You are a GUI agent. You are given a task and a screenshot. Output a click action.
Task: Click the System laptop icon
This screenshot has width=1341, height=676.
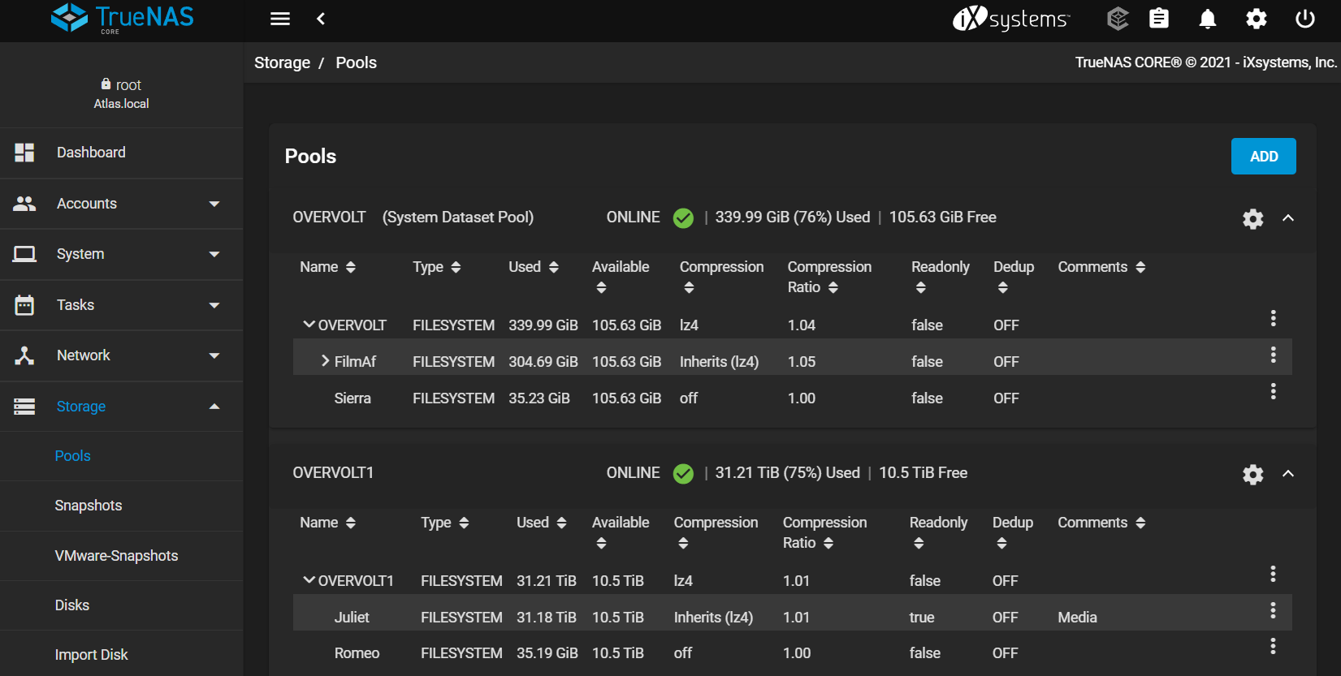pos(24,254)
